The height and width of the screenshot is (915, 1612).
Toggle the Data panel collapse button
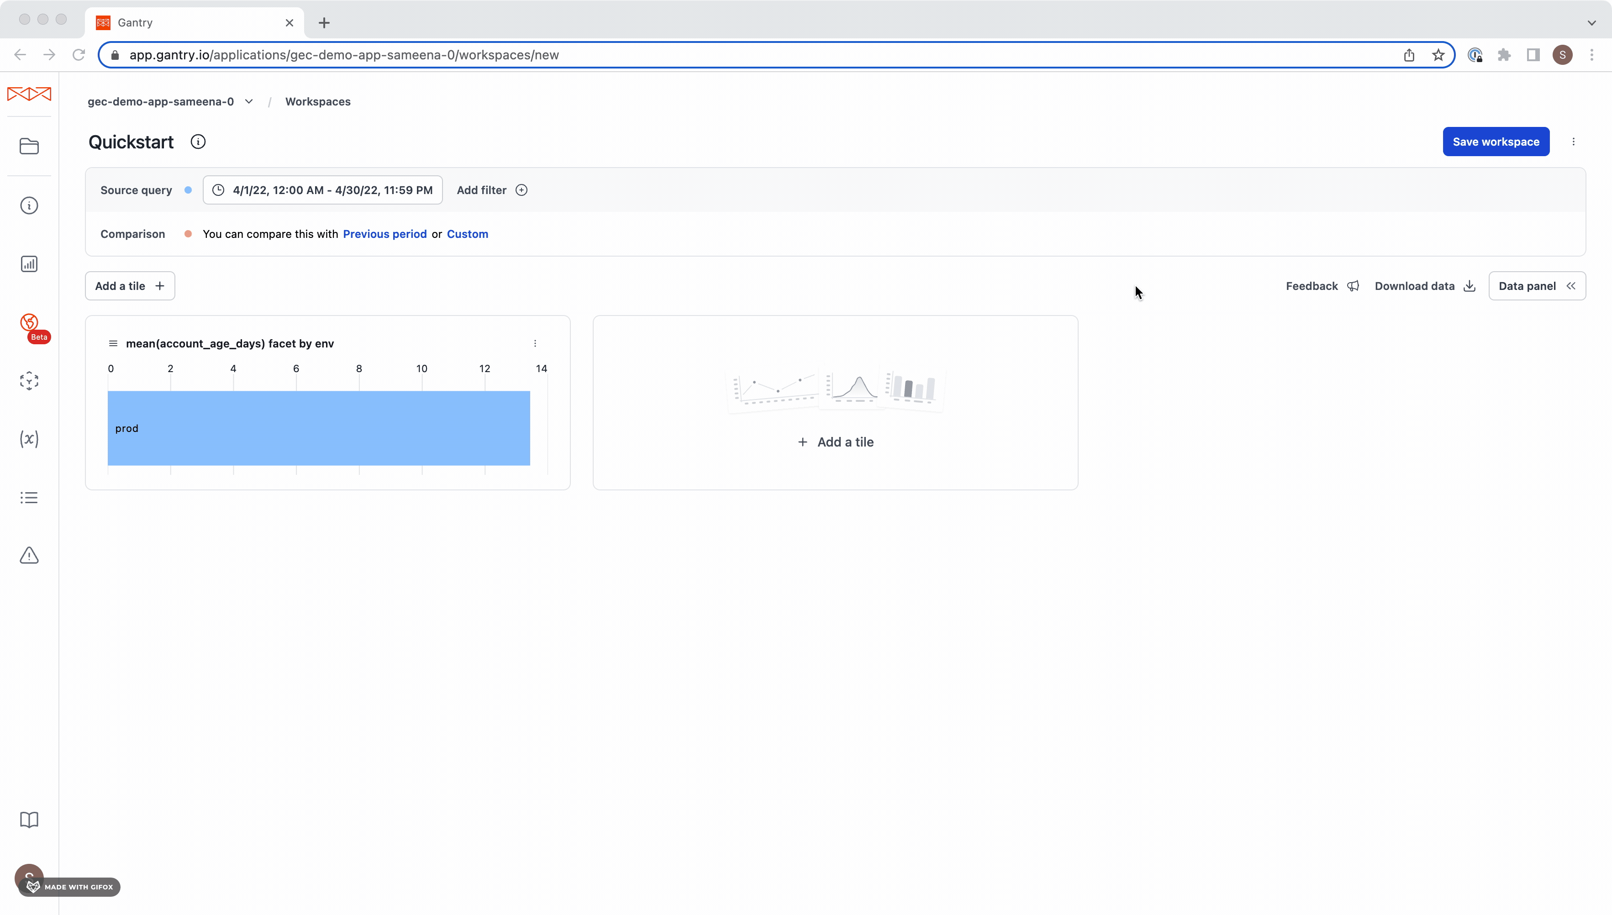[x=1537, y=286]
